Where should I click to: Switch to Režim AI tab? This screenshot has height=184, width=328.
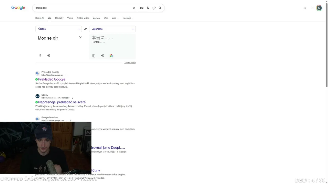pos(40,18)
